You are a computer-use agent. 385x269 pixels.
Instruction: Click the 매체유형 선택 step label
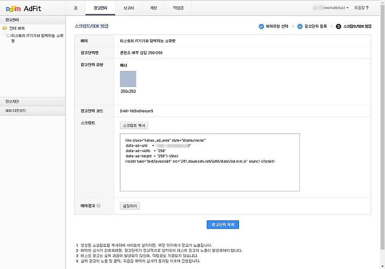[277, 27]
